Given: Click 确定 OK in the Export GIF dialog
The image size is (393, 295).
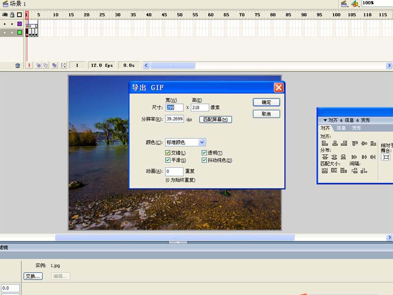Looking at the screenshot, I should point(266,102).
